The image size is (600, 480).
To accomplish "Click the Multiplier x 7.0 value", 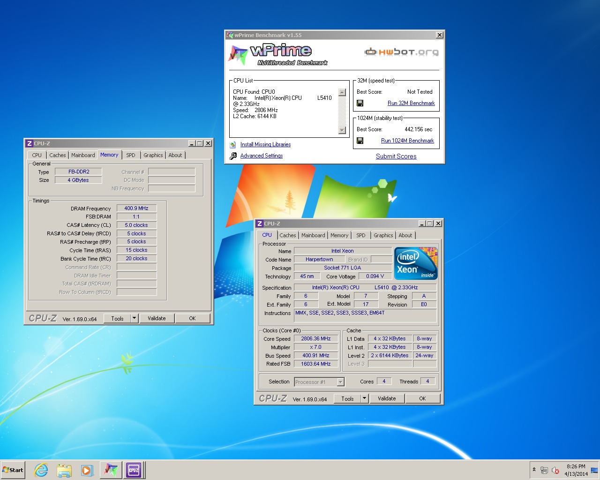I will [316, 347].
